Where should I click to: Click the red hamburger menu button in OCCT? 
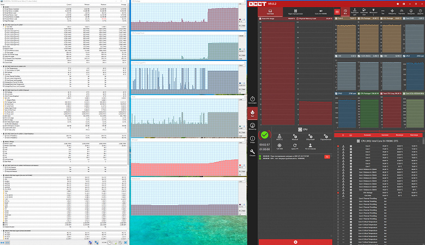[x=337, y=11]
